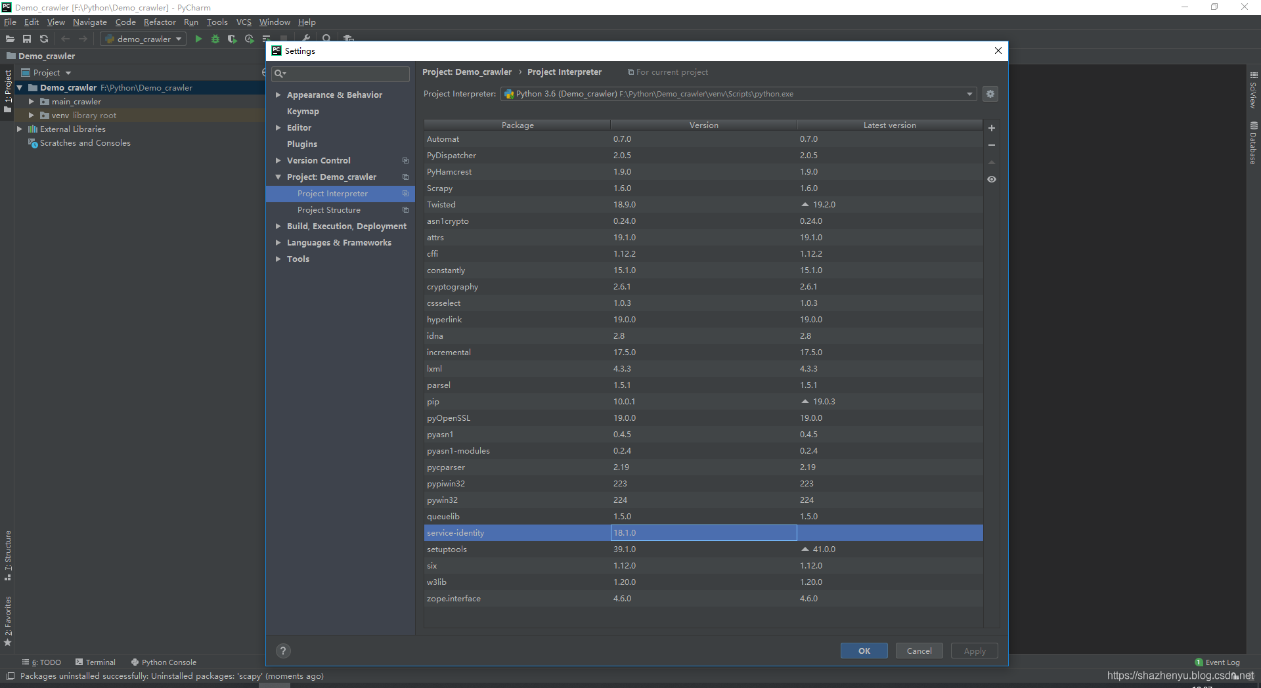1261x688 pixels.
Task: Click the Package column header
Action: pos(518,125)
